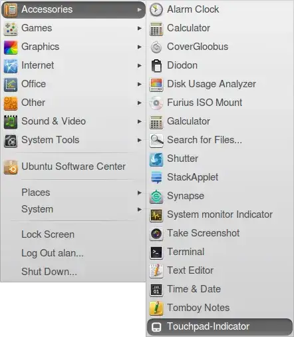Launch Alarm Clock by its label
This screenshot has height=337, width=294.
click(193, 9)
